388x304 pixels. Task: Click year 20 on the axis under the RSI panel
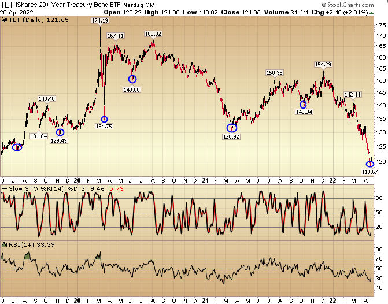(77, 301)
